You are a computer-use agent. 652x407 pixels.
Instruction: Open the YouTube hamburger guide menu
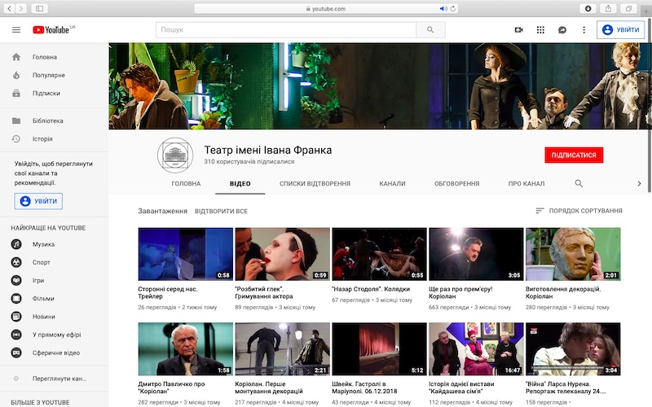click(16, 30)
